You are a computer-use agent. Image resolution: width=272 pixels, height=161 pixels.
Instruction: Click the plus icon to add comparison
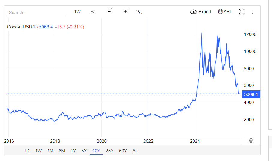click(125, 12)
